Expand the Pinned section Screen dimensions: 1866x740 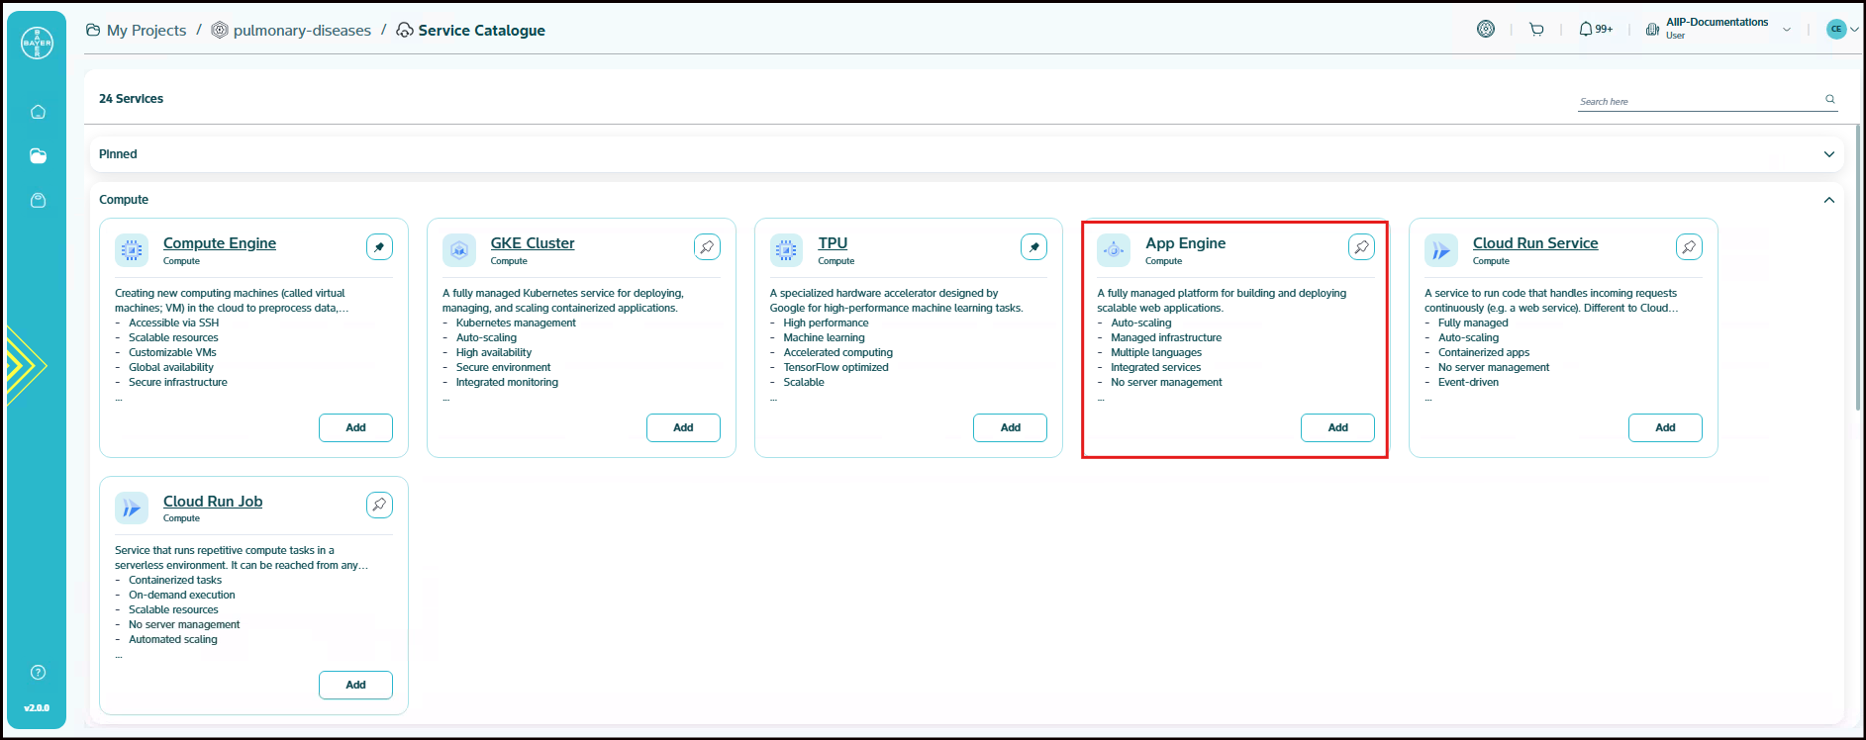1828,154
